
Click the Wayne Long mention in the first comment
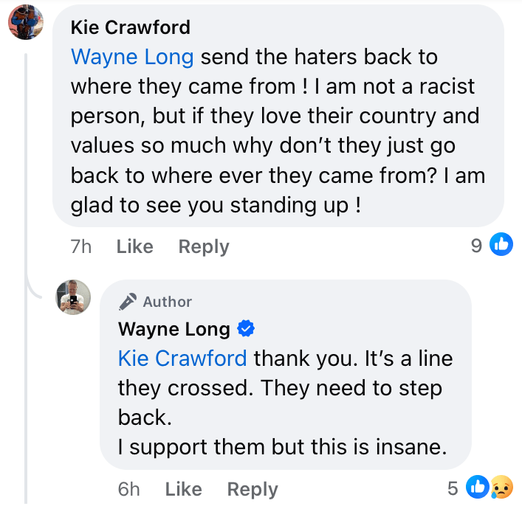tap(132, 57)
